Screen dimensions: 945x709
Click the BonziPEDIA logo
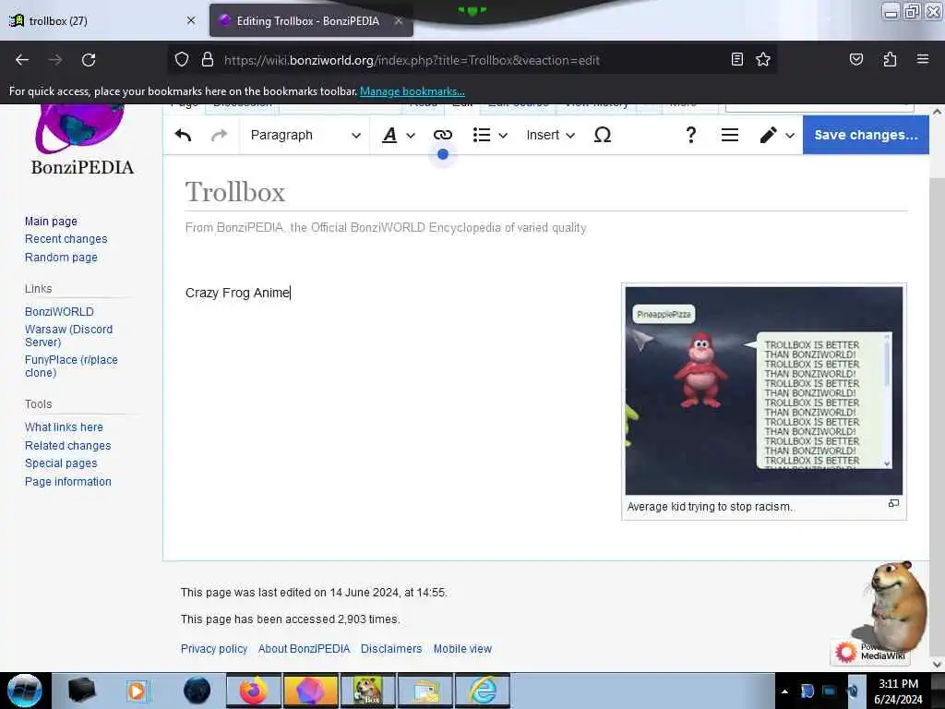(82, 140)
